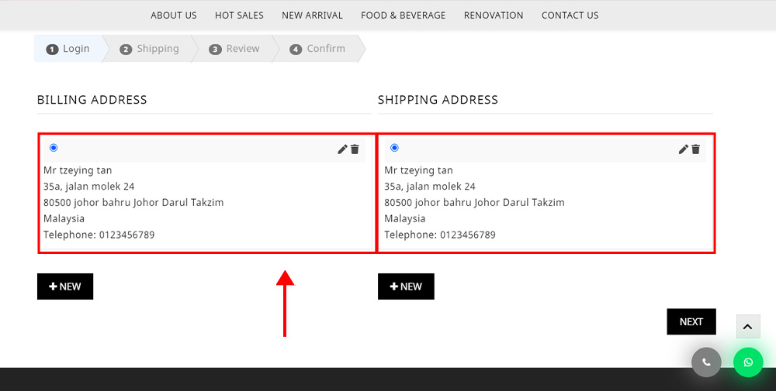776x391 pixels.
Task: Tap the gray phone call icon
Action: click(x=706, y=362)
